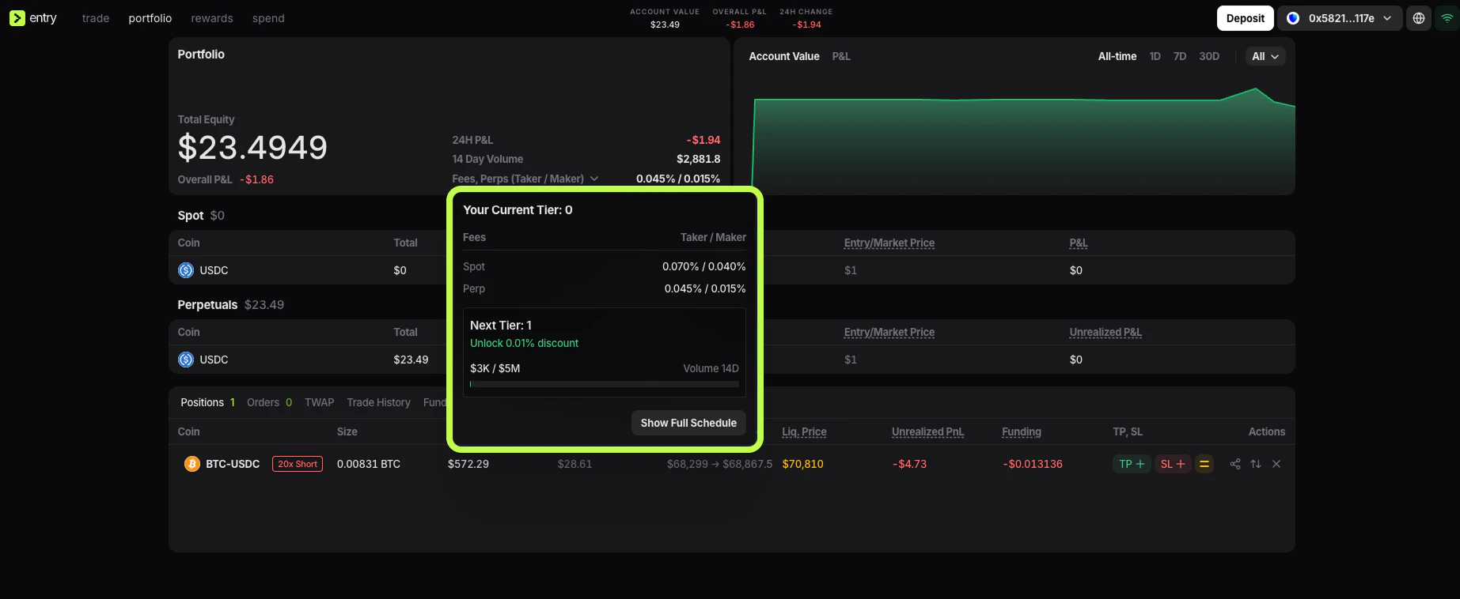Click Entry/Market Price header in Spot table
Screen dimensions: 1460x599
click(x=889, y=243)
